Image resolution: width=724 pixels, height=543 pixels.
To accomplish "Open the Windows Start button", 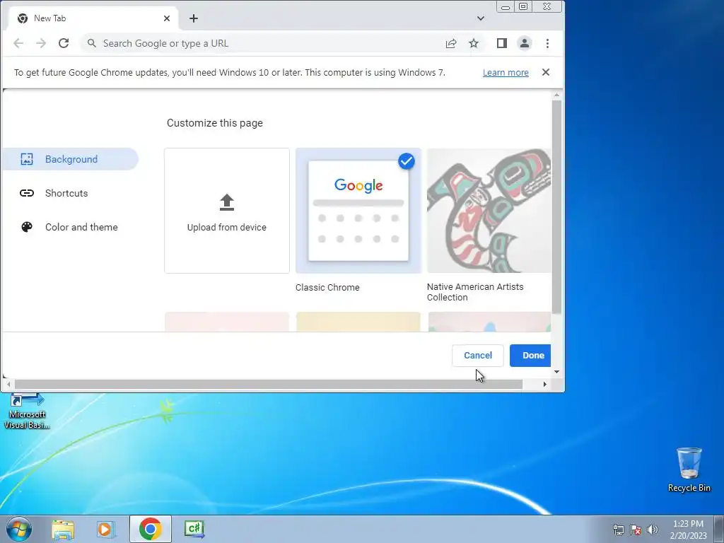I will (x=19, y=529).
